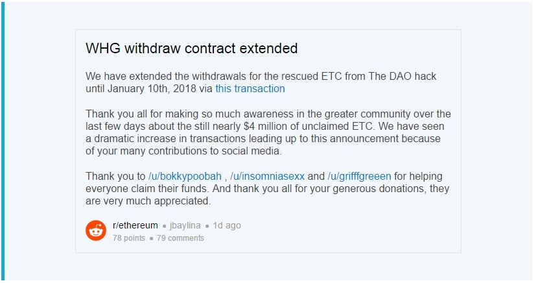Go to the r/ethereum subreddit
536x283 pixels.
pos(135,225)
